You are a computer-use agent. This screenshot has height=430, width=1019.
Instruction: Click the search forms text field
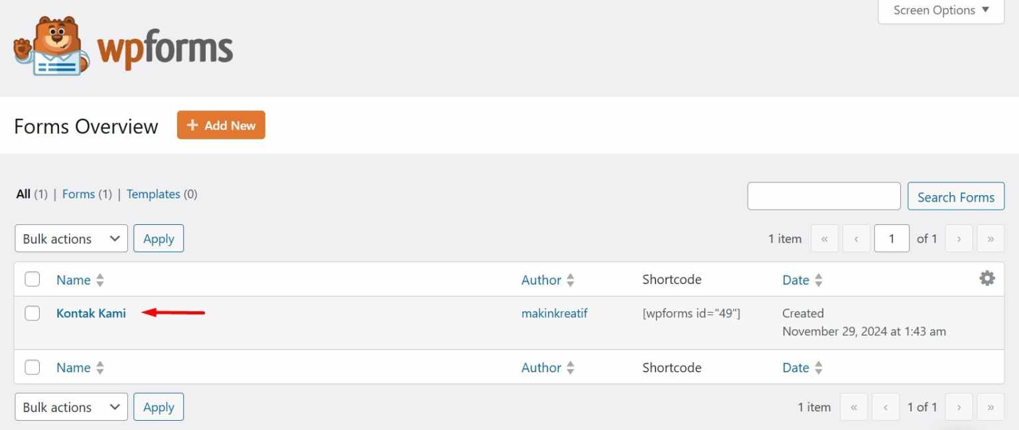824,196
